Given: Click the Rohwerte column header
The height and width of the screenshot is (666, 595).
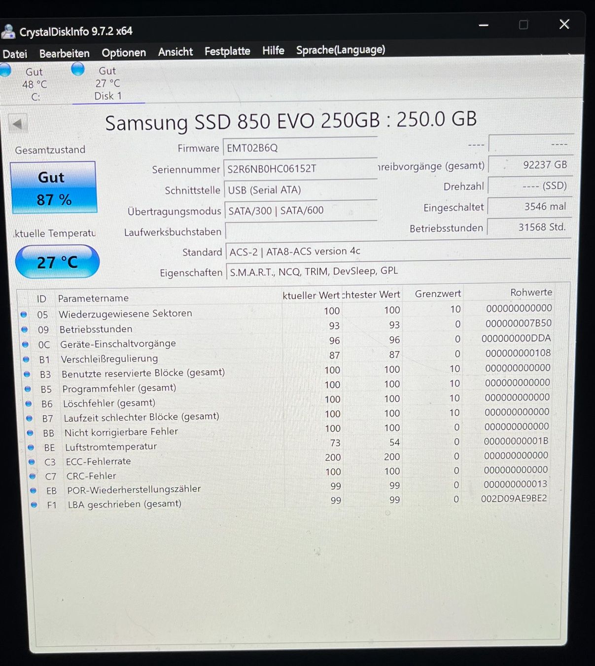Looking at the screenshot, I should coord(531,292).
